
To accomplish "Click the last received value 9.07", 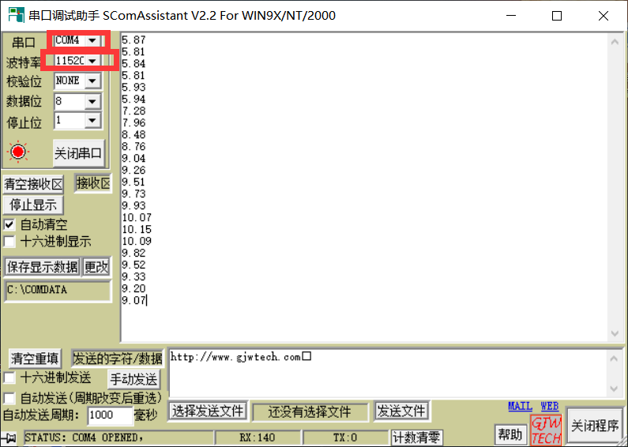I will click(133, 300).
